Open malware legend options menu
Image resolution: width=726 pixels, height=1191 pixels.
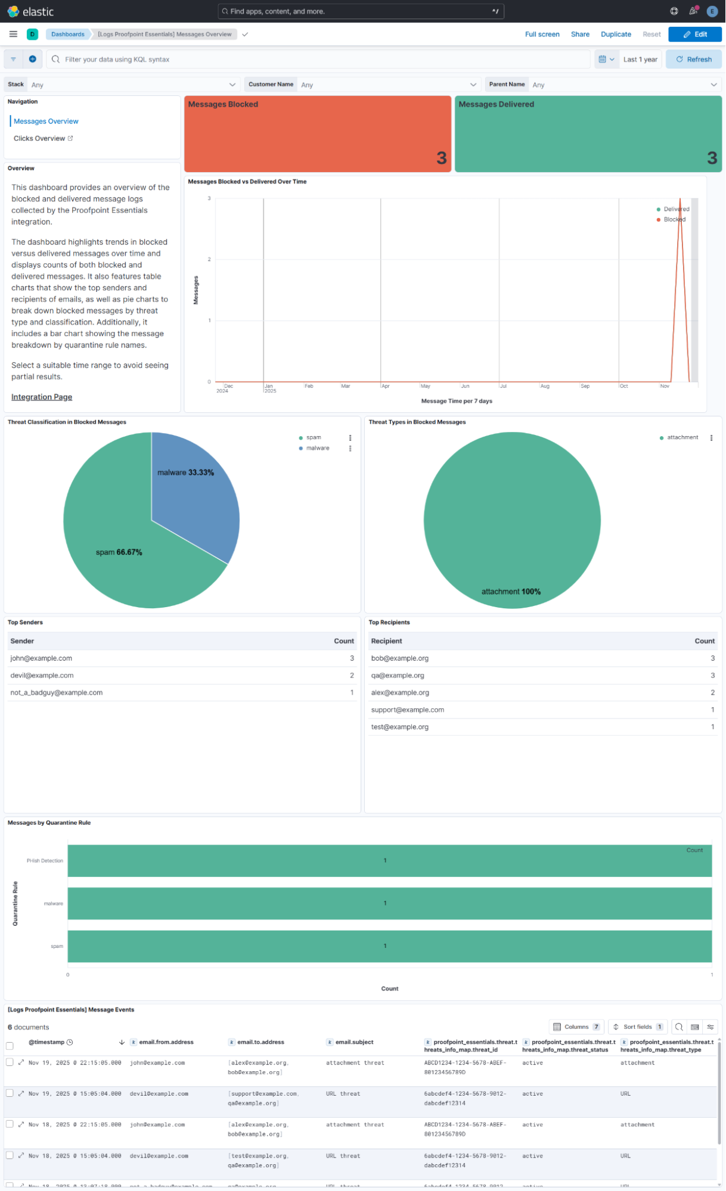[x=350, y=449]
